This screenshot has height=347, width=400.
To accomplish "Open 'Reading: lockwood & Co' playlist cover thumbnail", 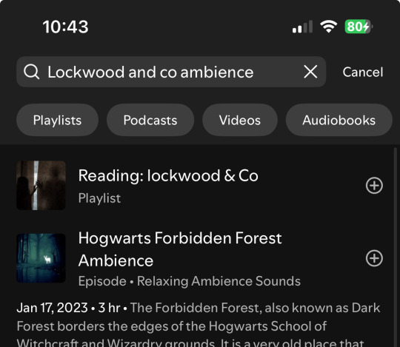I will pyautogui.click(x=41, y=186).
